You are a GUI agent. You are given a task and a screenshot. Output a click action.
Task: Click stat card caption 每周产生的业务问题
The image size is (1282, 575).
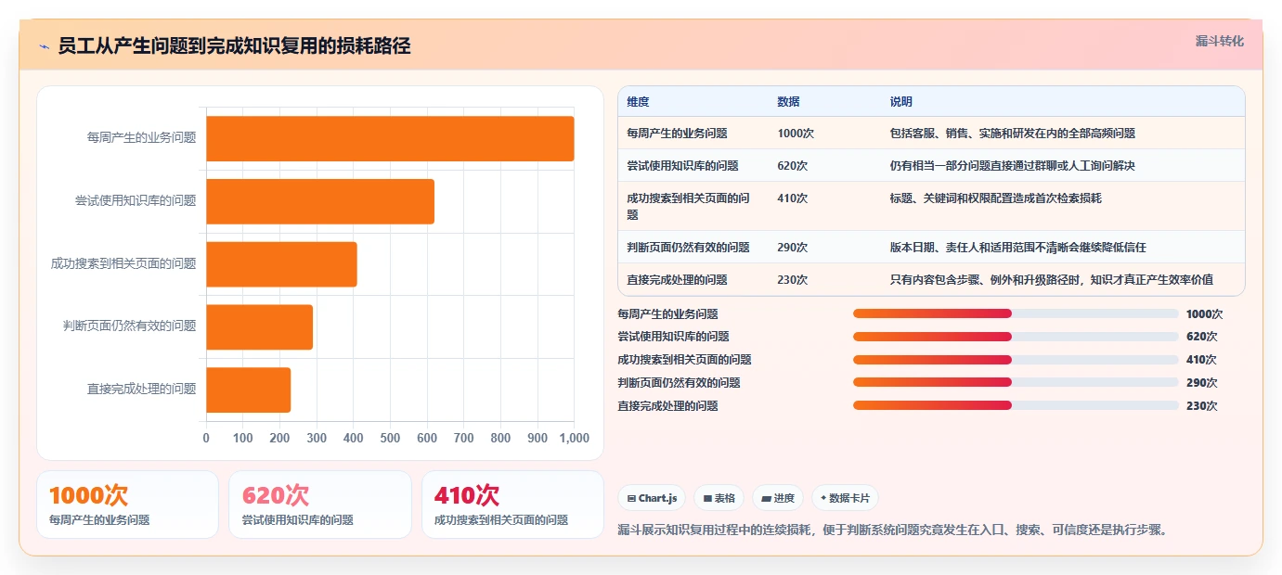99,520
